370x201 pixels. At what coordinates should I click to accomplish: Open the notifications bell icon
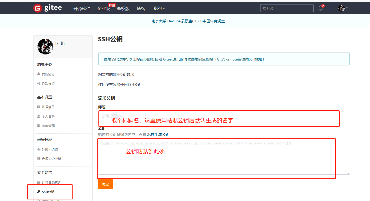click(x=320, y=8)
